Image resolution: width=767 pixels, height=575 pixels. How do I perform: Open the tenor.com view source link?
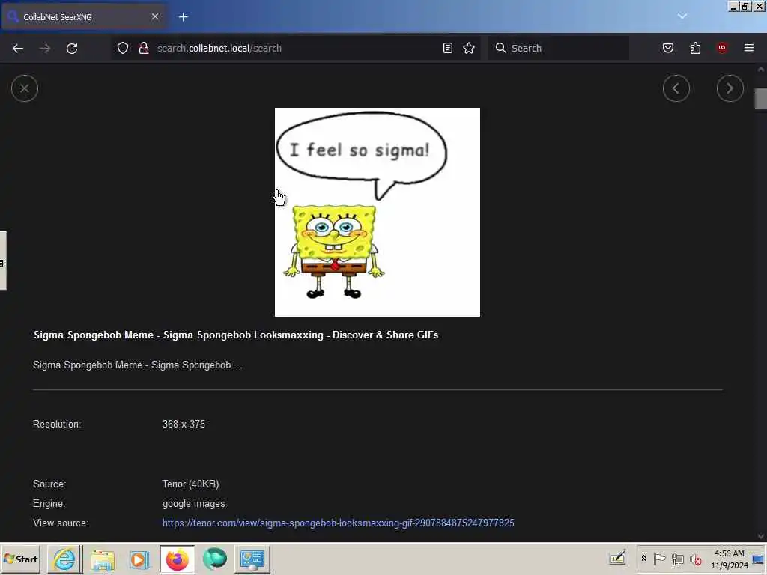(x=338, y=523)
